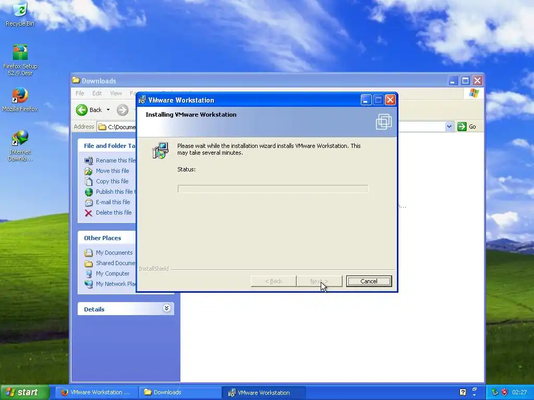Select the Mozilla Firefox desktop shortcut
534x400 pixels.
[20, 99]
